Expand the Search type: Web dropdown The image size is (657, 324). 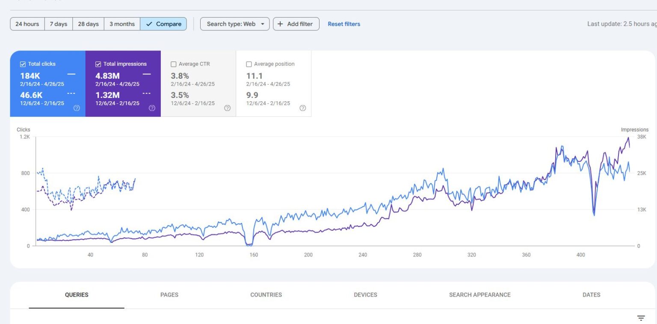[x=235, y=24]
